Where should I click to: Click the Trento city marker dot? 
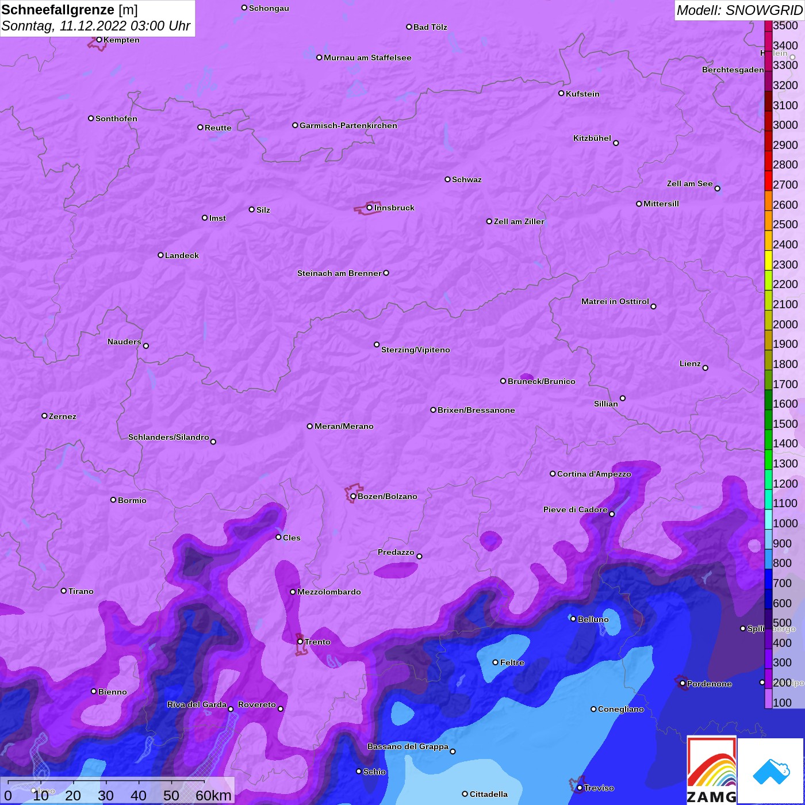click(300, 642)
